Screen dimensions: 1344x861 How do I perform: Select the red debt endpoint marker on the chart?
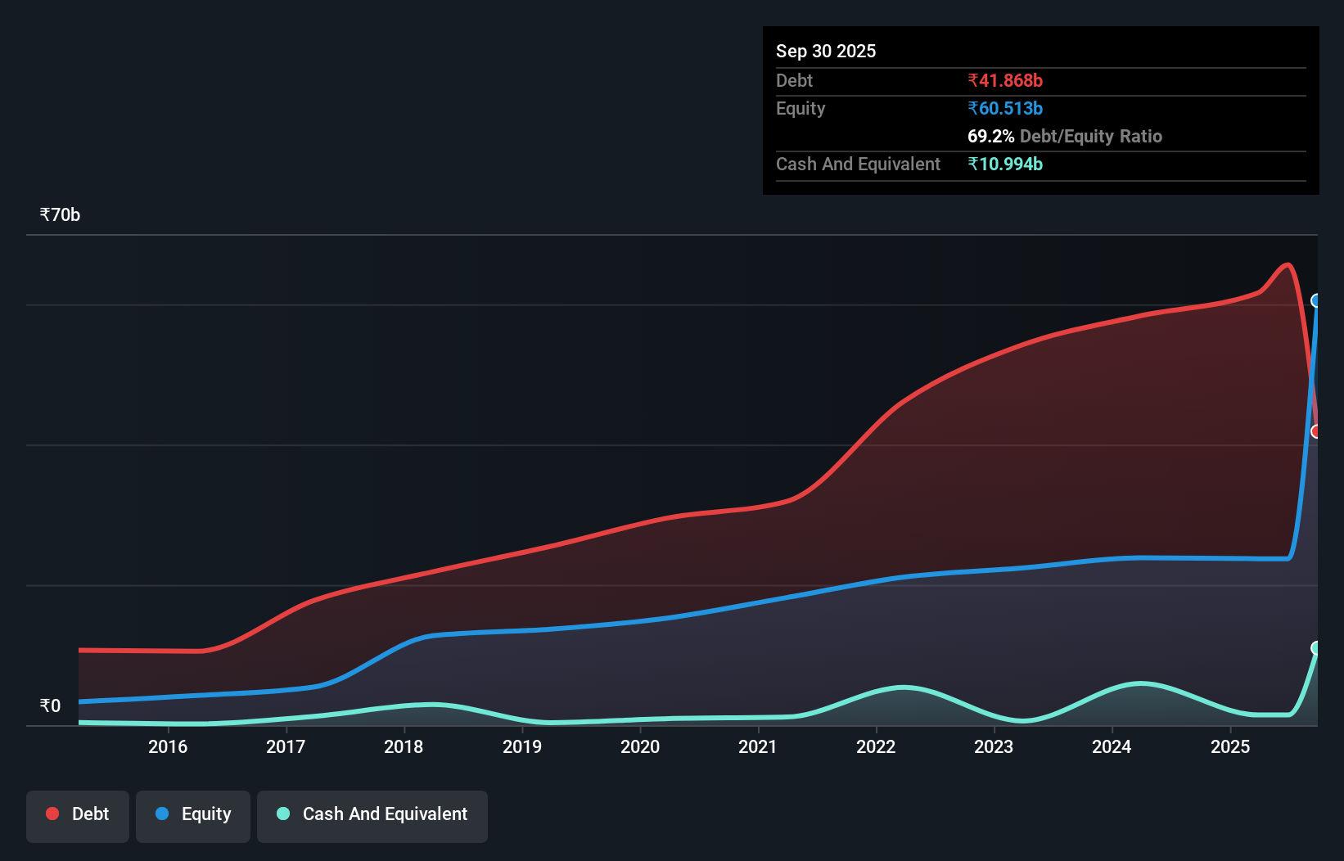point(1316,432)
